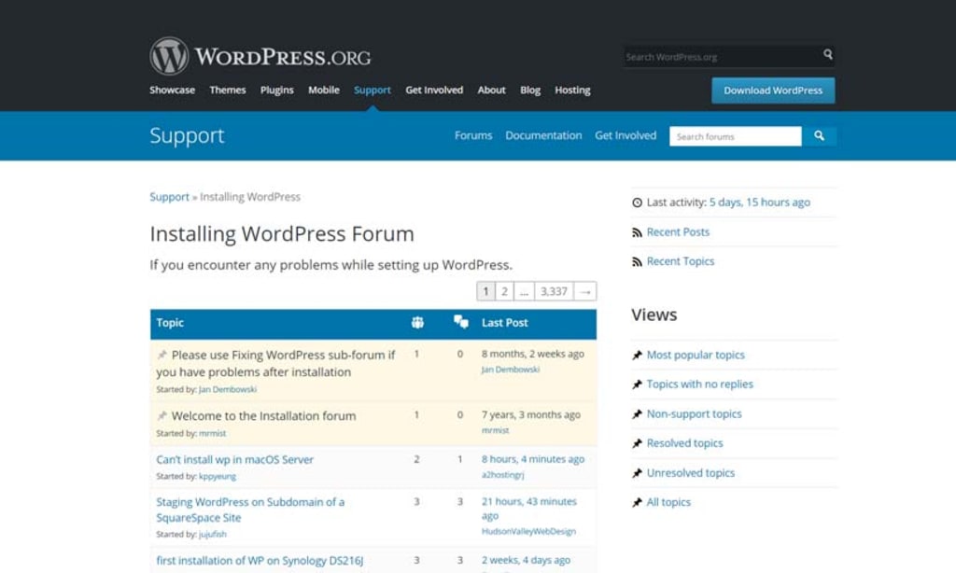The height and width of the screenshot is (573, 956).
Task: Click the Download WordPress button
Action: click(773, 91)
